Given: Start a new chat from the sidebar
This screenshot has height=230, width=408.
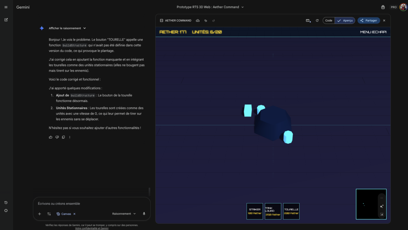Looking at the screenshot, I should pos(6,20).
